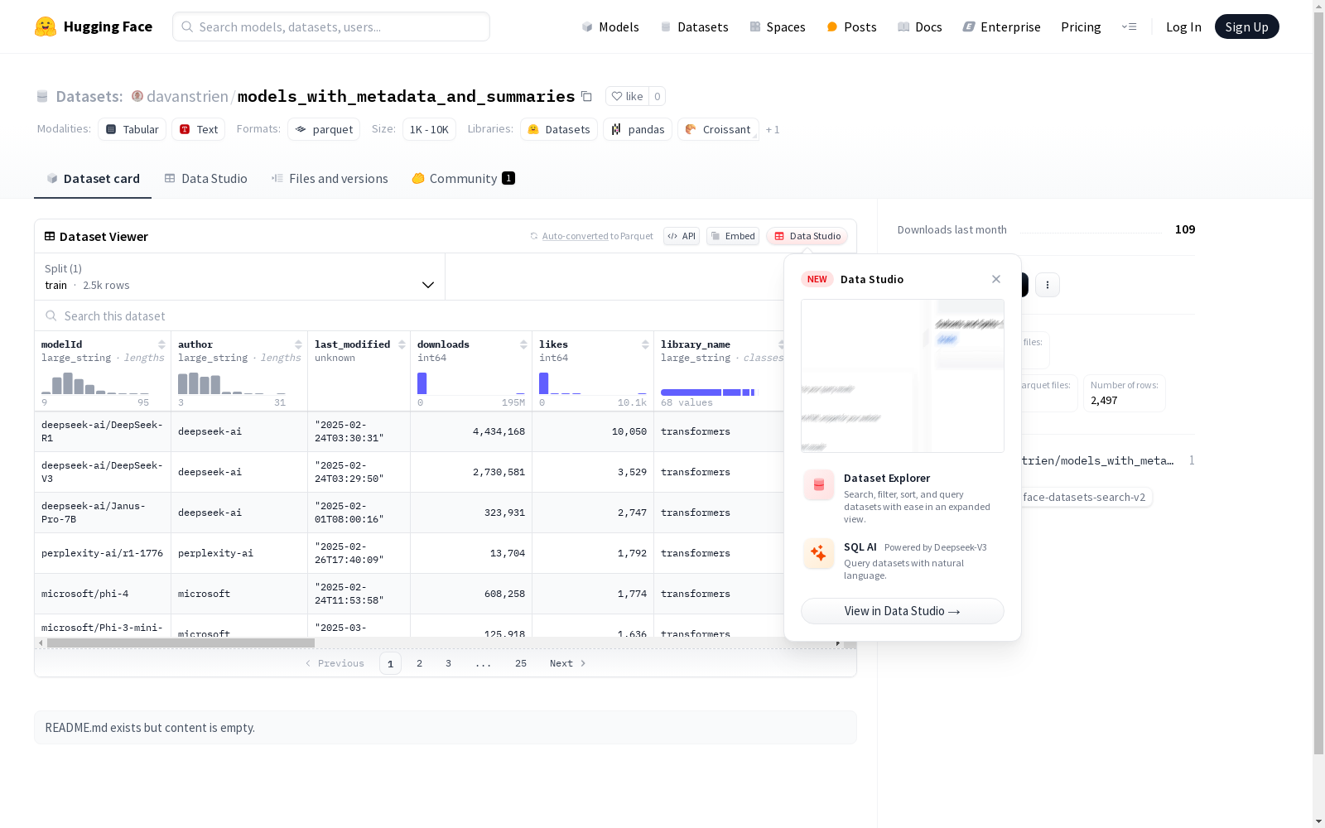The height and width of the screenshot is (828, 1325).
Task: Select the 1K - 10K size tag
Action: pos(429,129)
